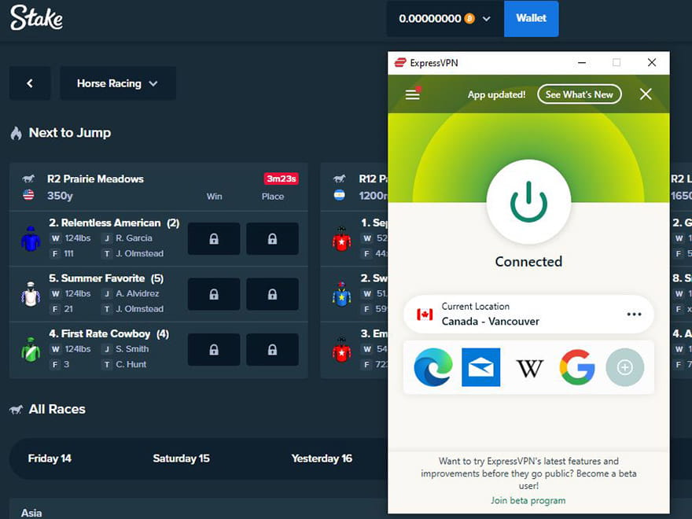Toggle the ExpressVPN power connect button
The width and height of the screenshot is (692, 519).
pyautogui.click(x=528, y=202)
